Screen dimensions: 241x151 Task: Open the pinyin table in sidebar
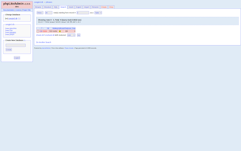(12, 34)
